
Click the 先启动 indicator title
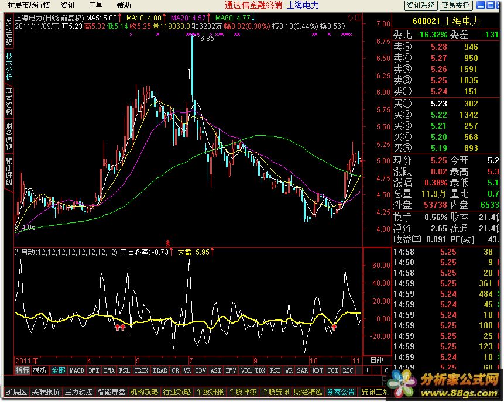point(65,252)
